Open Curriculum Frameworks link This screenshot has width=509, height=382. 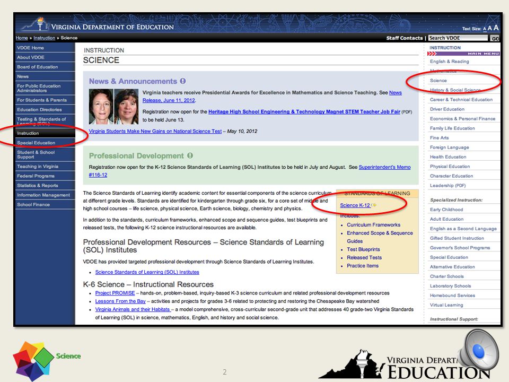coord(373,225)
